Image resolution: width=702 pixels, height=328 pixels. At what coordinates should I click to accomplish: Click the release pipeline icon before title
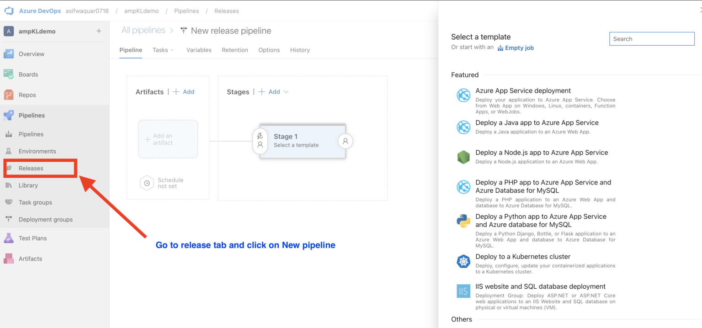183,31
